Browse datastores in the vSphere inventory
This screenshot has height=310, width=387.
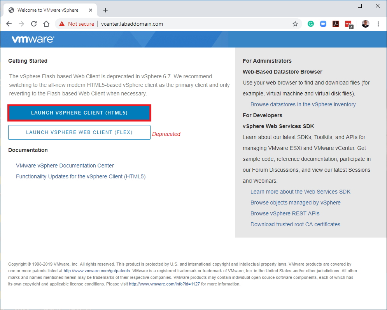tap(303, 104)
